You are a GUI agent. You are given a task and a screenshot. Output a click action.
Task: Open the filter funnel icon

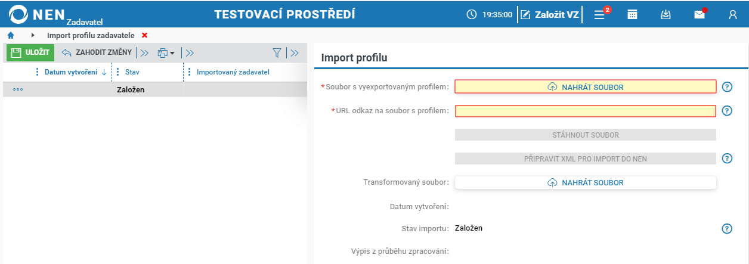point(277,52)
